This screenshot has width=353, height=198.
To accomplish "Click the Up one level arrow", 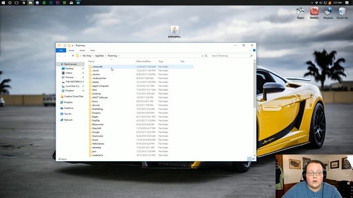I will (x=73, y=56).
